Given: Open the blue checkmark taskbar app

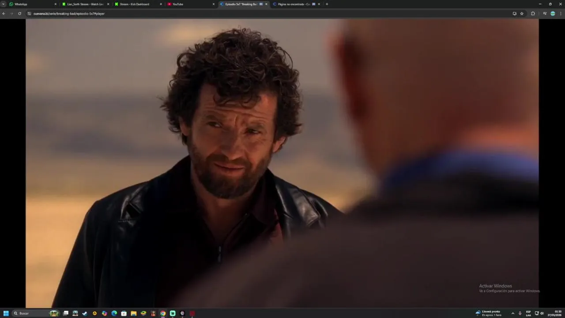Looking at the screenshot, I should [85, 313].
